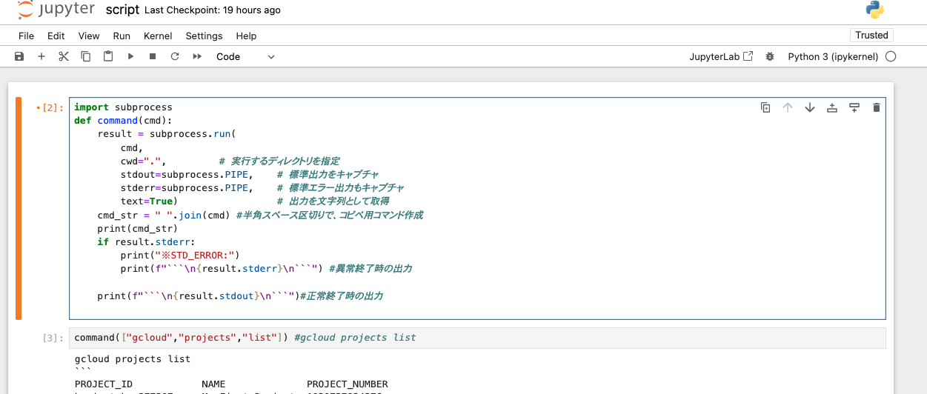Move cell up with the arrow icon

pos(788,107)
